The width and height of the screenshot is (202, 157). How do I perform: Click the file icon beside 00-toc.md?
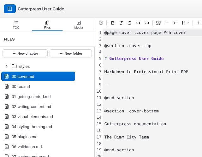click(x=7, y=86)
